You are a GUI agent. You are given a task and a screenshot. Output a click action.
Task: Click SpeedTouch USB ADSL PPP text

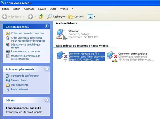[83, 37]
